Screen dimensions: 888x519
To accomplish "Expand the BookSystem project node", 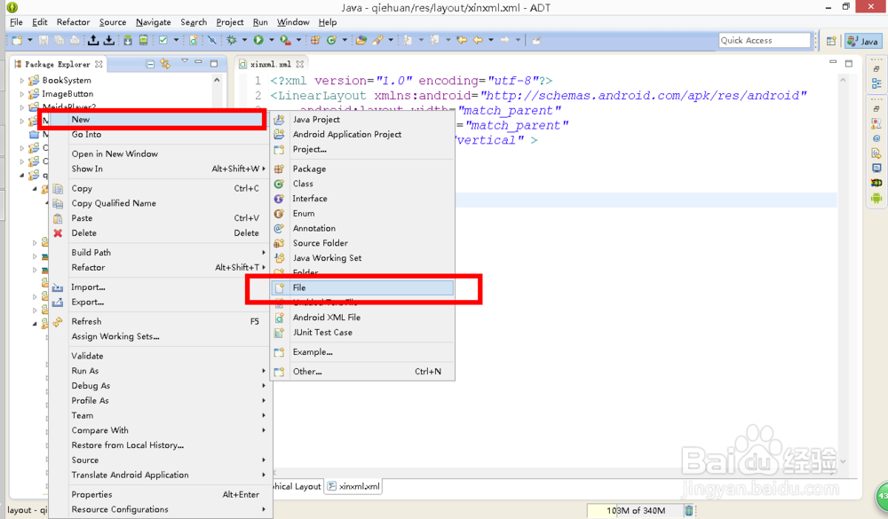I will 22,81.
